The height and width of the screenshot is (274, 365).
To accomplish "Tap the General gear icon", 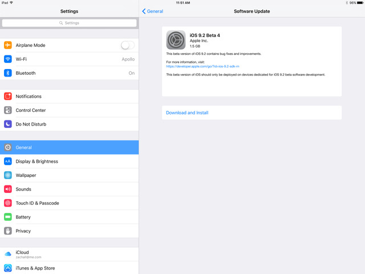I will pyautogui.click(x=8, y=147).
